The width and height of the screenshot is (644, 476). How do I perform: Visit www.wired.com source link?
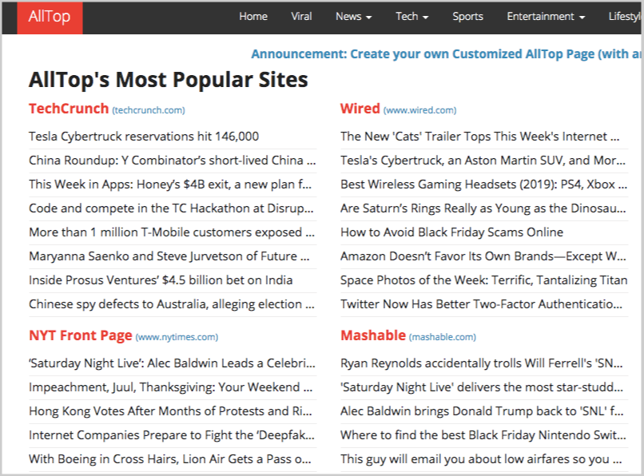click(x=419, y=110)
